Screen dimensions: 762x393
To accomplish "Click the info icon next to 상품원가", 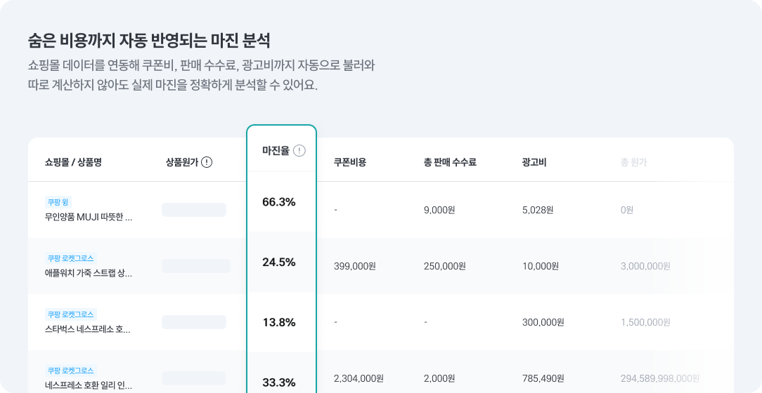I will (207, 162).
